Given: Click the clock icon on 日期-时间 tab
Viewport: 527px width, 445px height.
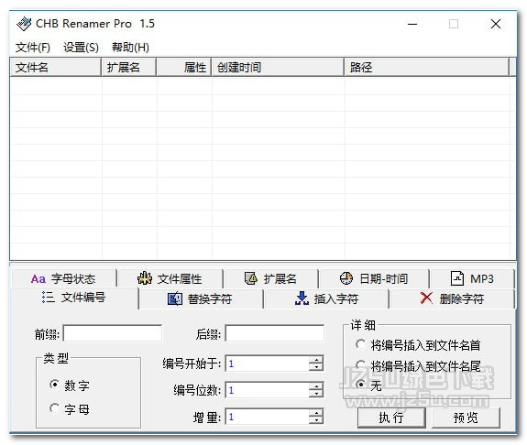Looking at the screenshot, I should tap(346, 278).
